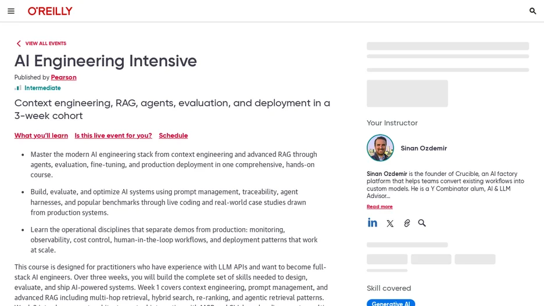Viewport: 544px width, 306px height.
Task: Go to the O'Reilly home logo
Action: pos(50,11)
